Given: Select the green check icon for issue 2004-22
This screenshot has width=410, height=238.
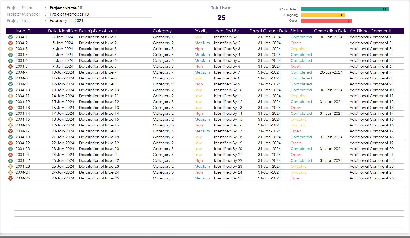Looking at the screenshot, I should (10, 160).
